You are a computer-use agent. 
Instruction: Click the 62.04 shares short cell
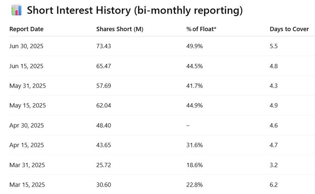[x=104, y=106]
